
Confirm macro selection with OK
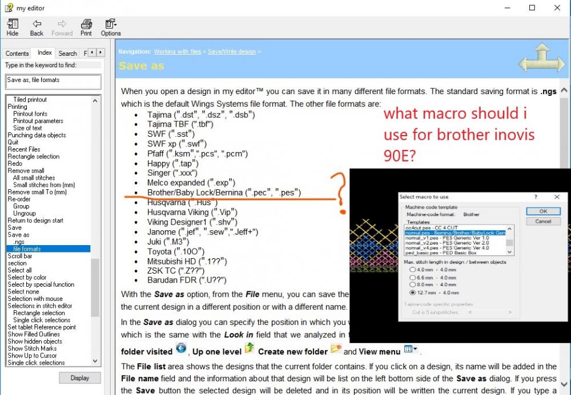click(542, 211)
